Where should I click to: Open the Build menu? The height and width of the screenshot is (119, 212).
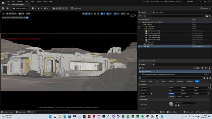[32, 1]
